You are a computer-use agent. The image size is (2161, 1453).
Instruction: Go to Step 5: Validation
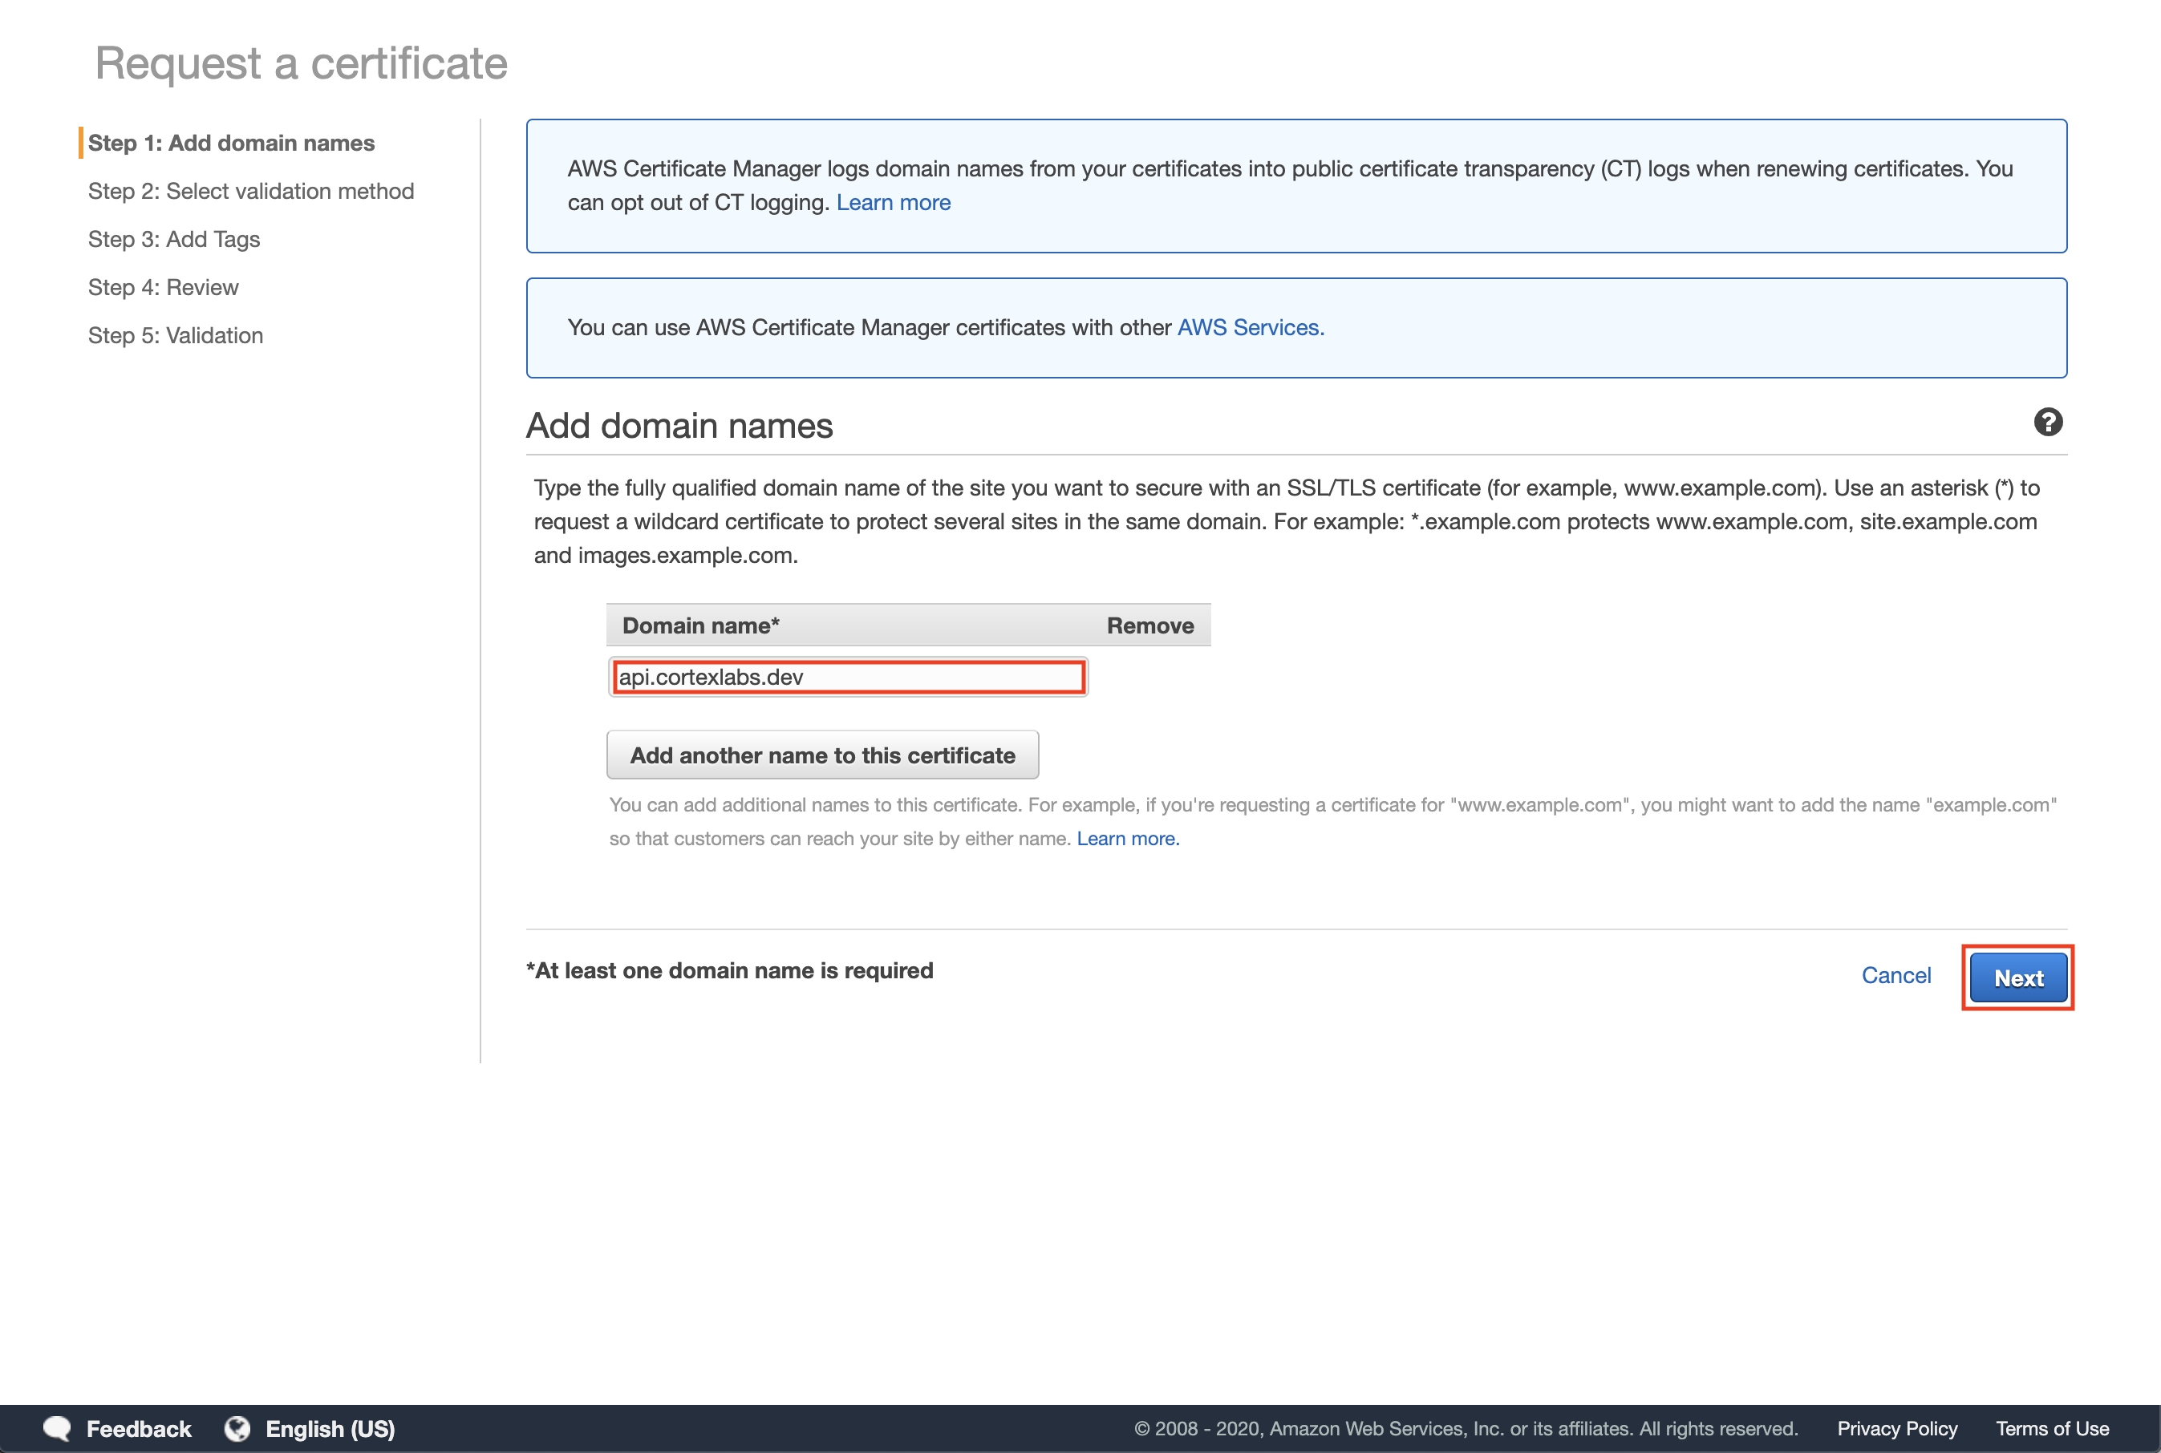[x=175, y=335]
